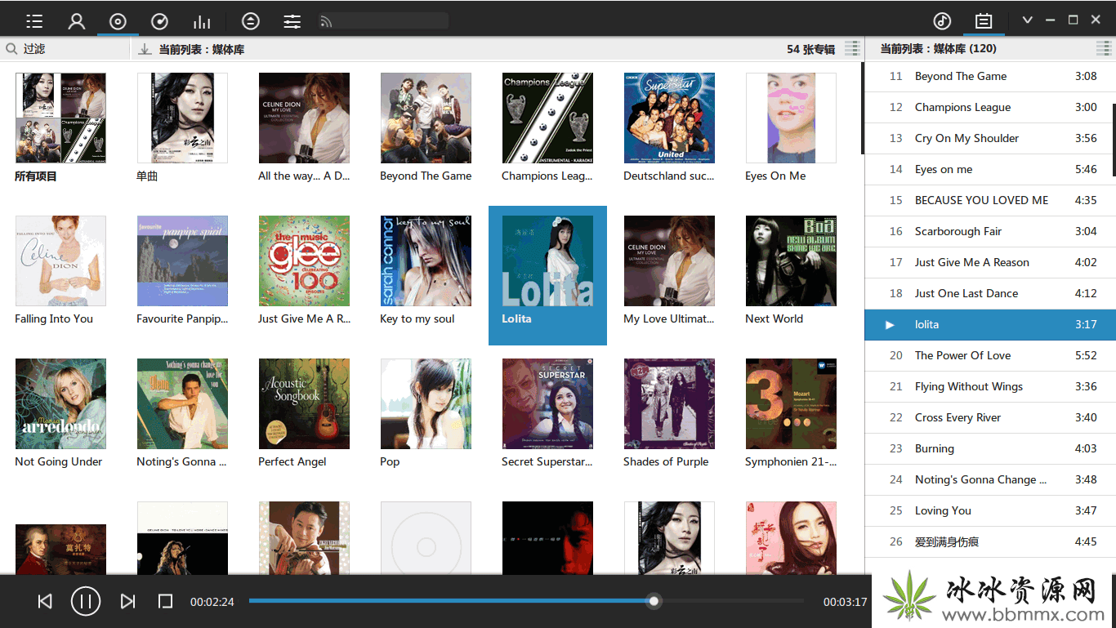Click the music note circle icon
The height and width of the screenshot is (628, 1116).
click(942, 21)
